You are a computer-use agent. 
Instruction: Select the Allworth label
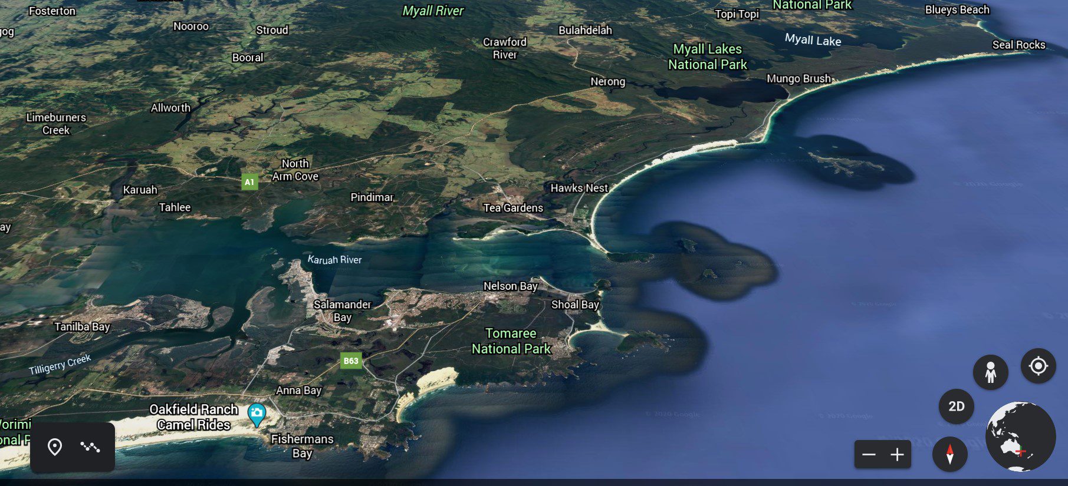point(170,108)
